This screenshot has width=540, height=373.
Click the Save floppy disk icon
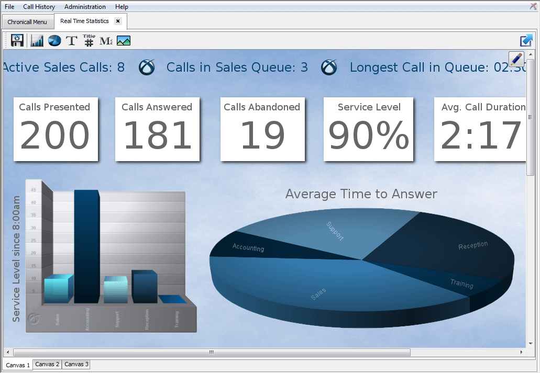pyautogui.click(x=17, y=40)
